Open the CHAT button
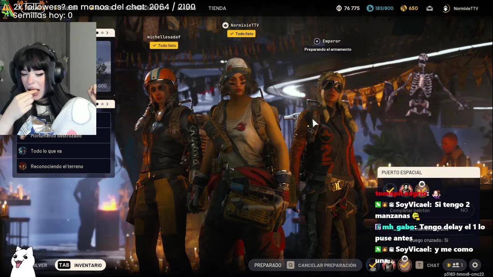Screen dimensions: 493x277 pos(433,265)
